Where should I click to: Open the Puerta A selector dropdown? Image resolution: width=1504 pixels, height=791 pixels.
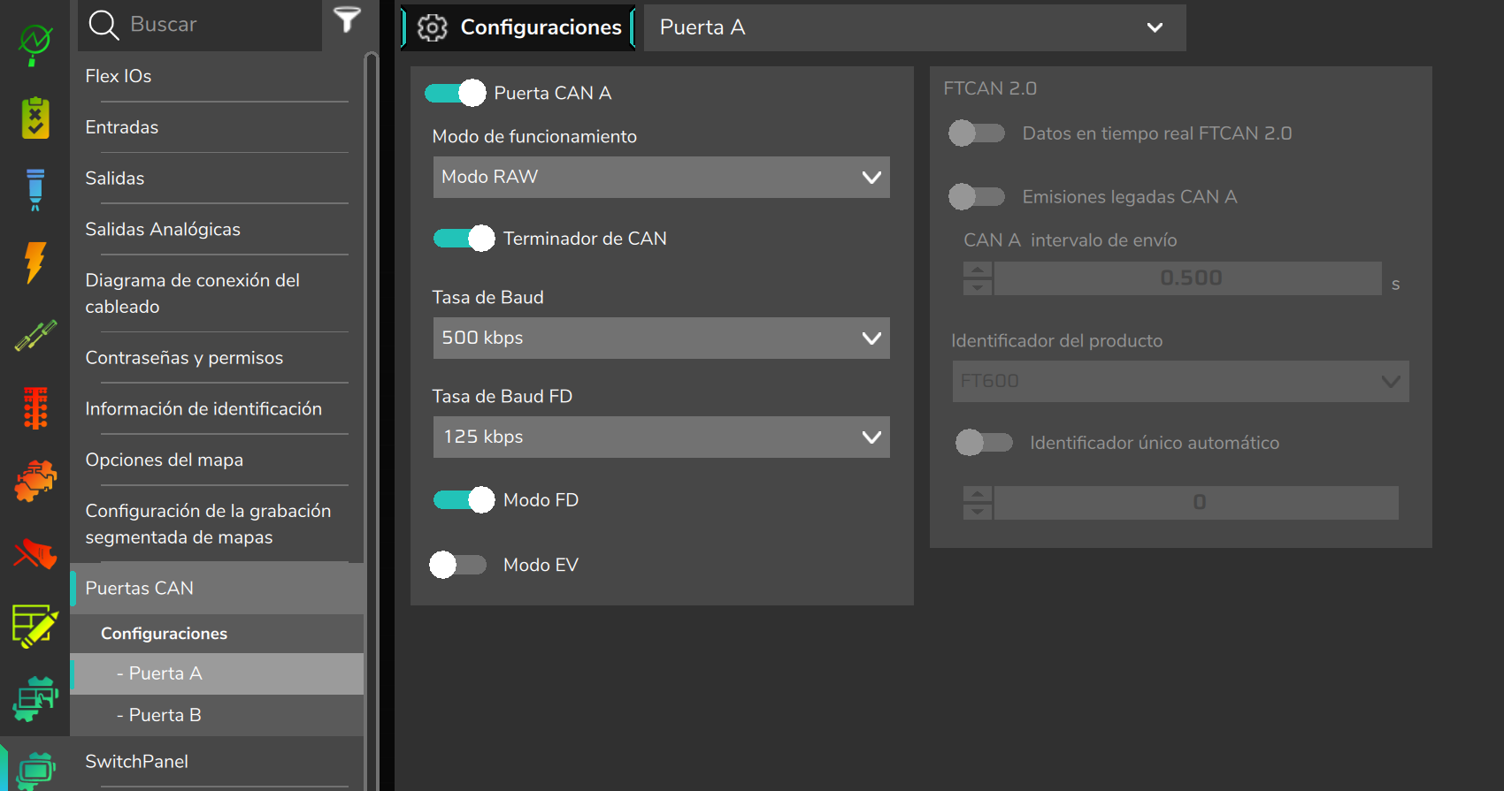pyautogui.click(x=915, y=27)
